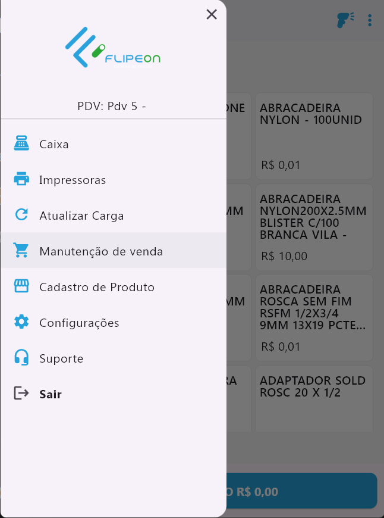
Task: Click the gear icon for Configurações
Action: coord(21,322)
